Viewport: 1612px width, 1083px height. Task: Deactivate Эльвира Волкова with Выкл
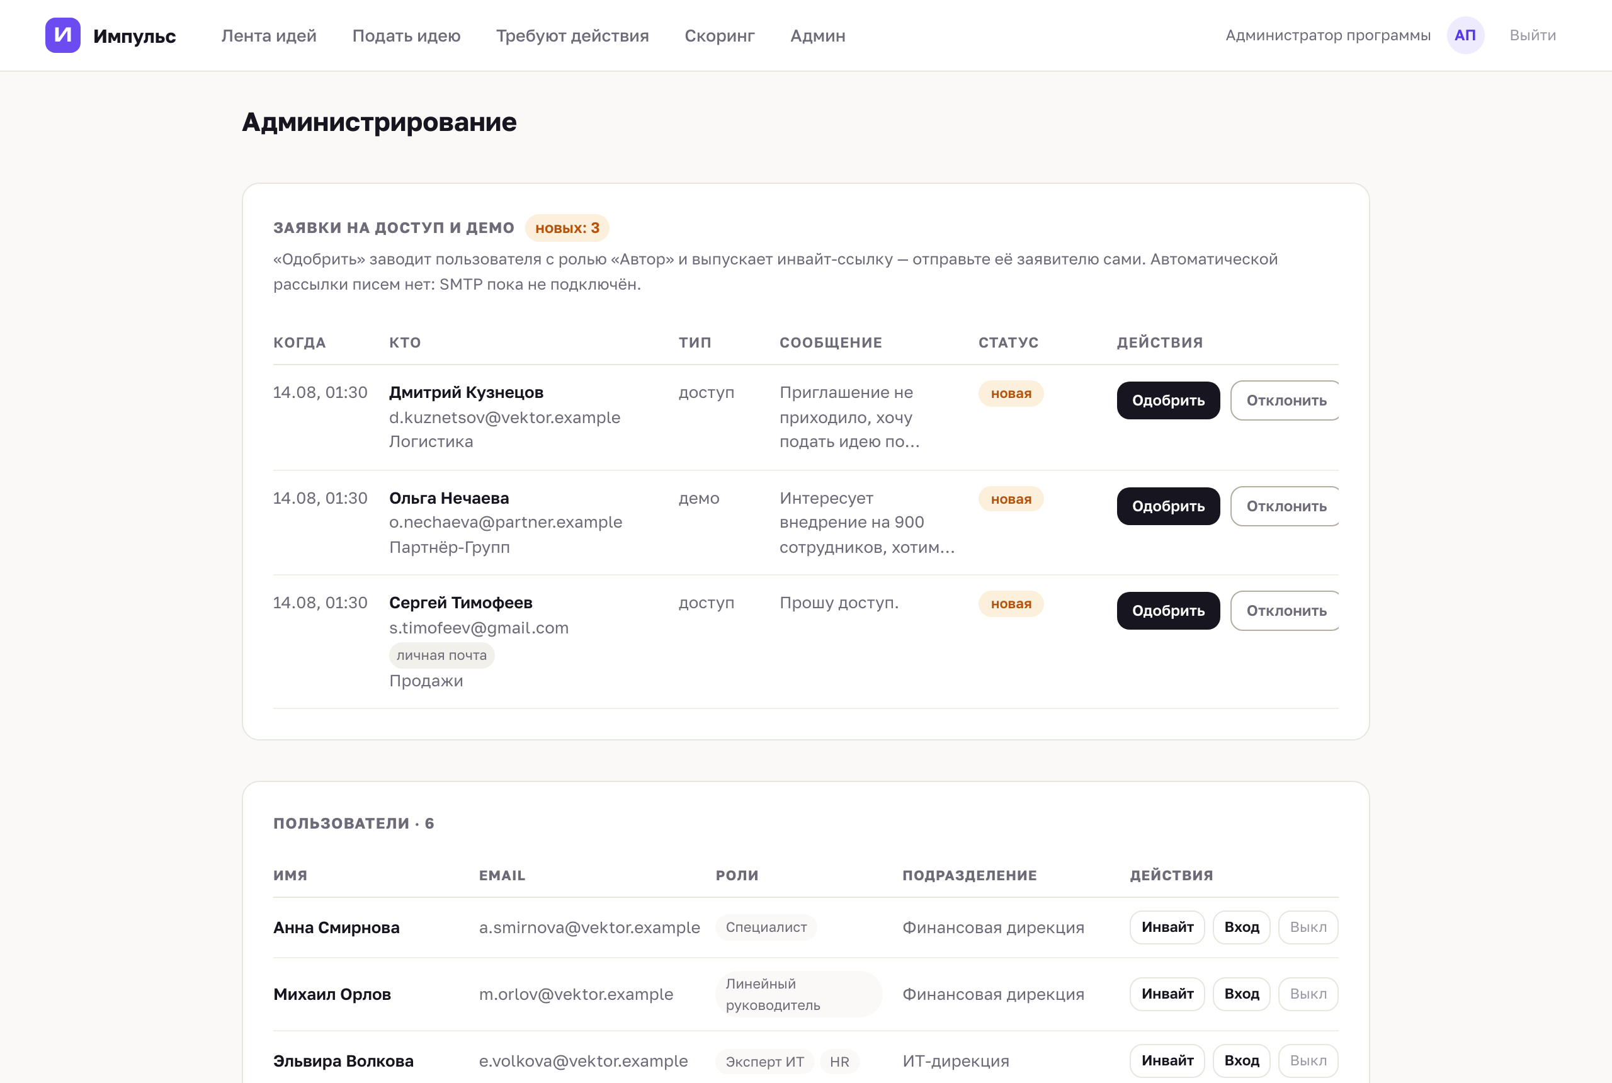tap(1307, 1060)
